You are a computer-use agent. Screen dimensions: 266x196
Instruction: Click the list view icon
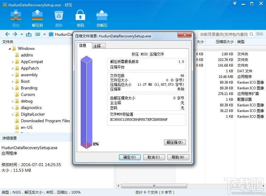(x=37, y=34)
